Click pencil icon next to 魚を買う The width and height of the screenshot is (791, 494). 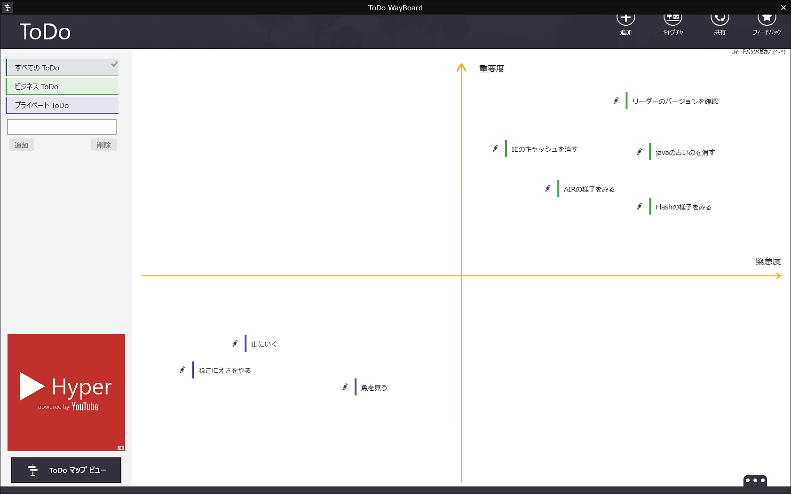[345, 386]
